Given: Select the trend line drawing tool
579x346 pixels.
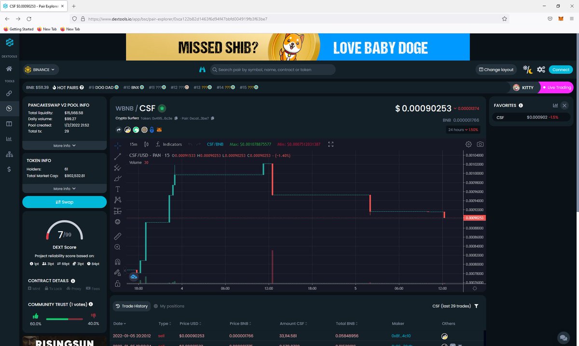Looking at the screenshot, I should (x=118, y=157).
